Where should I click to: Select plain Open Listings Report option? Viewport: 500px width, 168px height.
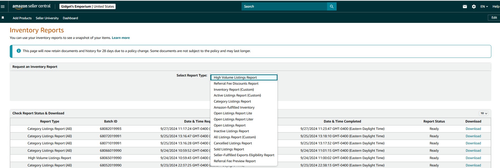244,125
